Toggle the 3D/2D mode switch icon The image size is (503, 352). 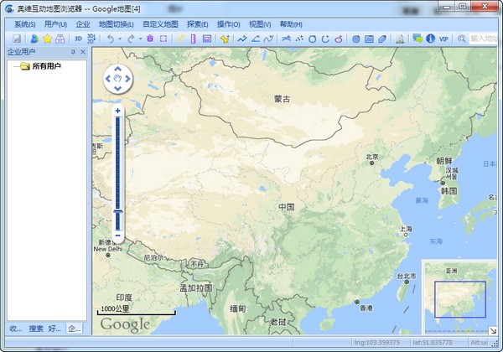point(91,39)
